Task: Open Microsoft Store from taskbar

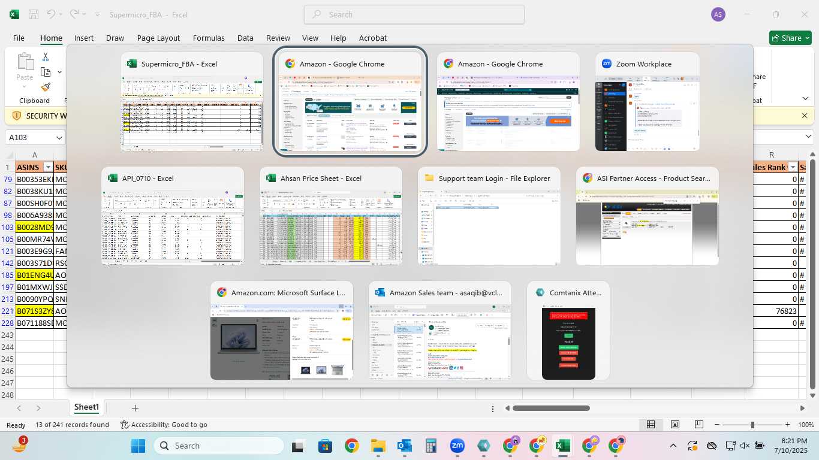Action: 325,446
